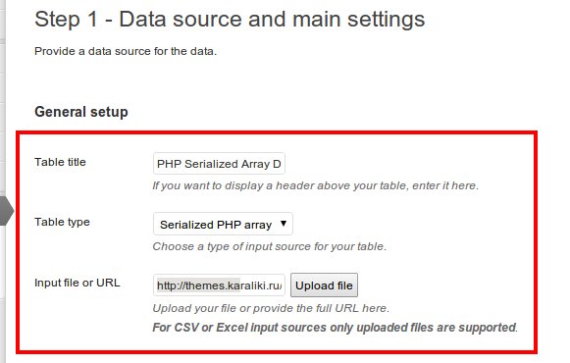Click the Input file or URL label
The width and height of the screenshot is (570, 363).
tap(78, 283)
